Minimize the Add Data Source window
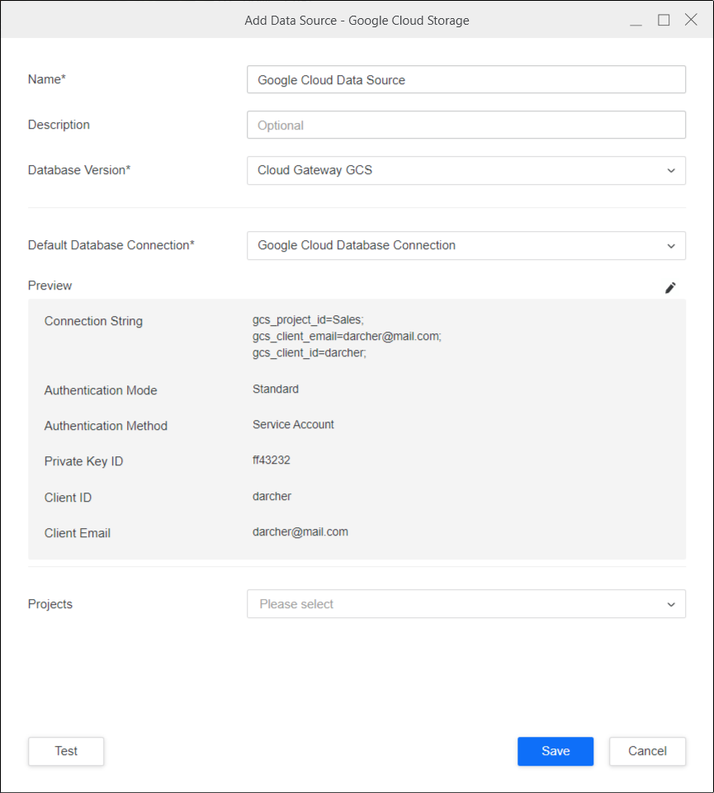Image resolution: width=714 pixels, height=793 pixels. pos(636,21)
